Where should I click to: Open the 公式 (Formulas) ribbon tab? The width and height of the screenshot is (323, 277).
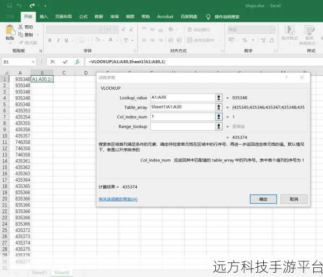[x=83, y=17]
